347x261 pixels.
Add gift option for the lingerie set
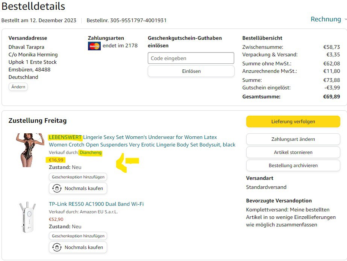pyautogui.click(x=78, y=177)
